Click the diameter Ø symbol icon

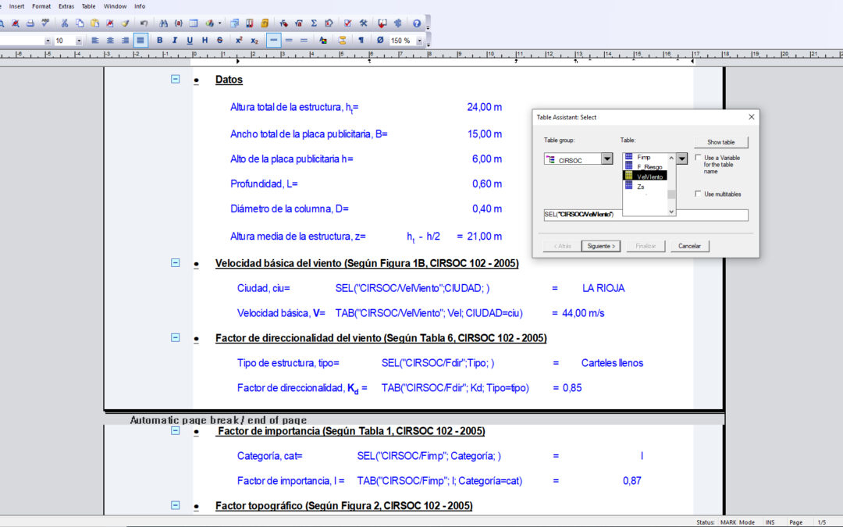click(x=380, y=41)
